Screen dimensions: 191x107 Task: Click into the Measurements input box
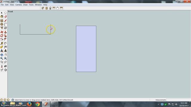point(178,100)
